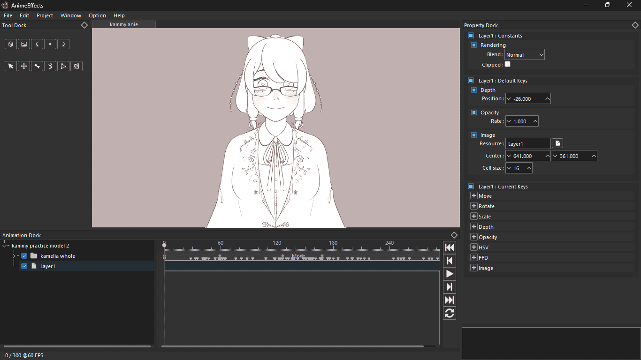Select the Bone tool
The width and height of the screenshot is (641, 360).
[37, 66]
